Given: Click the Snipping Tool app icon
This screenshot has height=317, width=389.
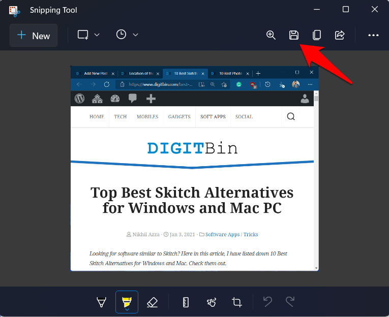Looking at the screenshot, I should click(14, 10).
